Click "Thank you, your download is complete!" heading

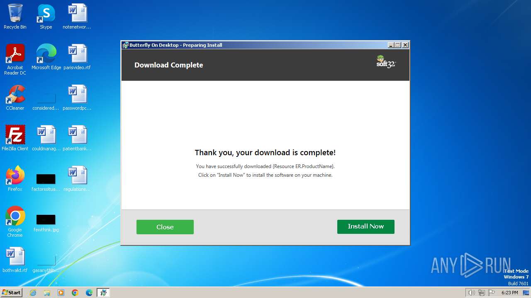[x=265, y=153]
